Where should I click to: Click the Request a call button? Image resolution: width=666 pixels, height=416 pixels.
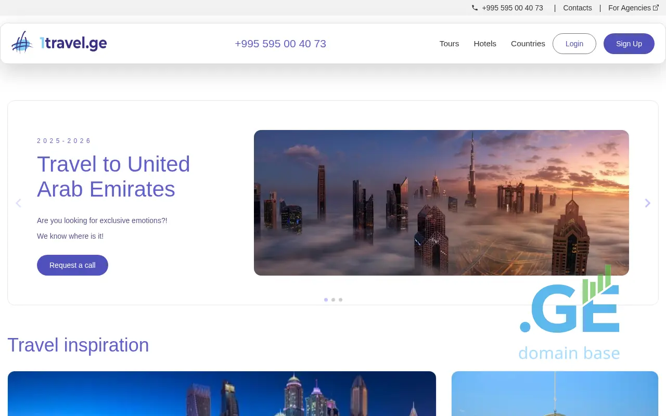coord(72,265)
